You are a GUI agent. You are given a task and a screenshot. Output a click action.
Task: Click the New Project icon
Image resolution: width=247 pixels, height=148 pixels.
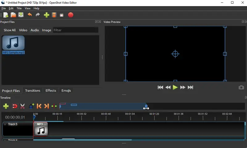tap(6, 15)
